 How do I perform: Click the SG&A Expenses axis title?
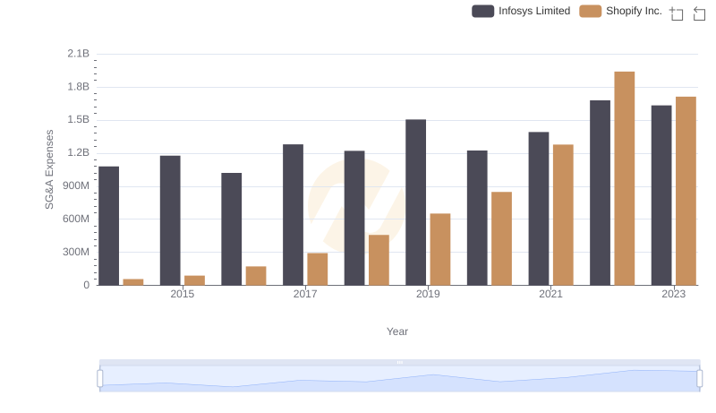49,169
